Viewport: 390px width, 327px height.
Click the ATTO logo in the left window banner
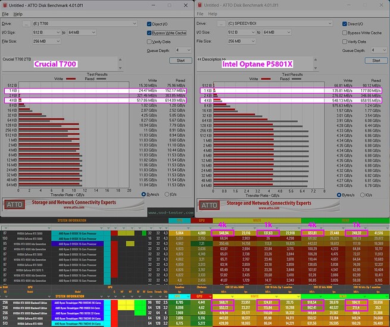(14, 205)
